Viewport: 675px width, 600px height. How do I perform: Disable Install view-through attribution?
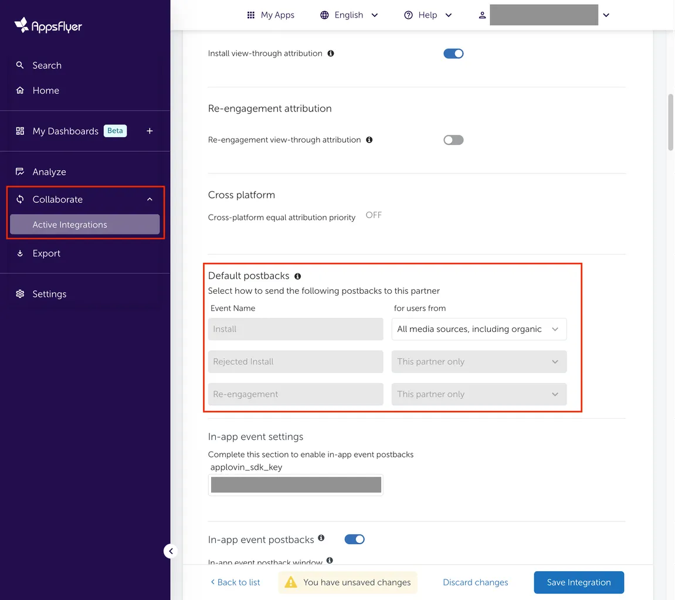453,53
